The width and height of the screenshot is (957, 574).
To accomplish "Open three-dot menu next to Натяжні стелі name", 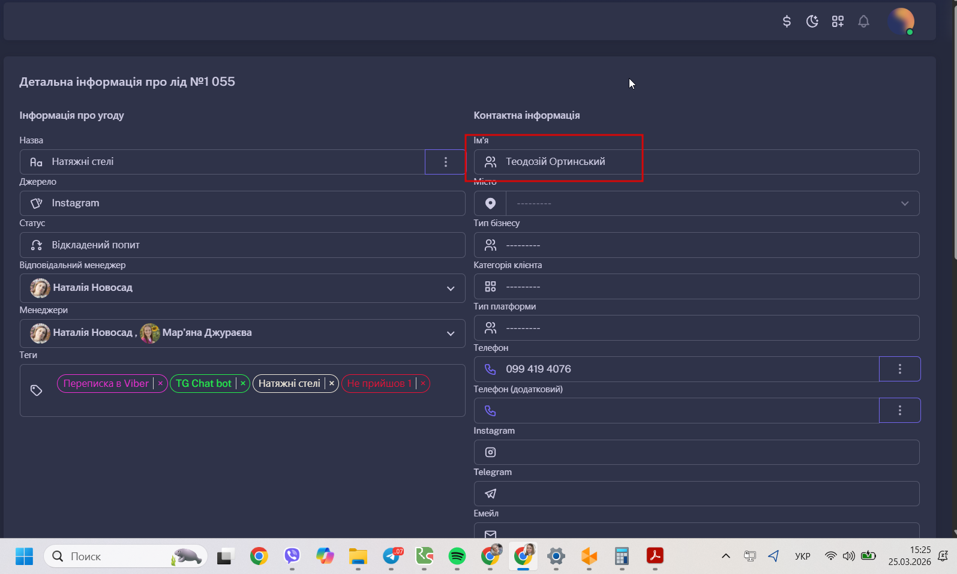I will point(445,162).
